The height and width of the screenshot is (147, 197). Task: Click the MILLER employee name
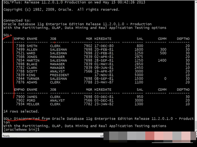(33, 104)
